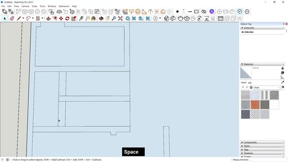Select the Arc drawing tool
The height and width of the screenshot is (162, 288).
(28, 18)
